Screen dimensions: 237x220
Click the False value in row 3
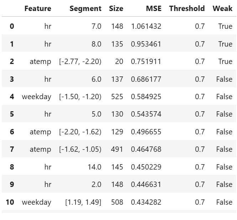[x=224, y=79]
